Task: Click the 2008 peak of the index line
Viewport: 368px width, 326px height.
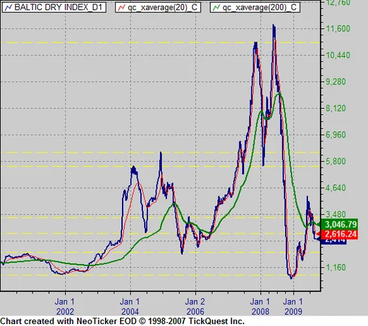Action: coord(273,25)
